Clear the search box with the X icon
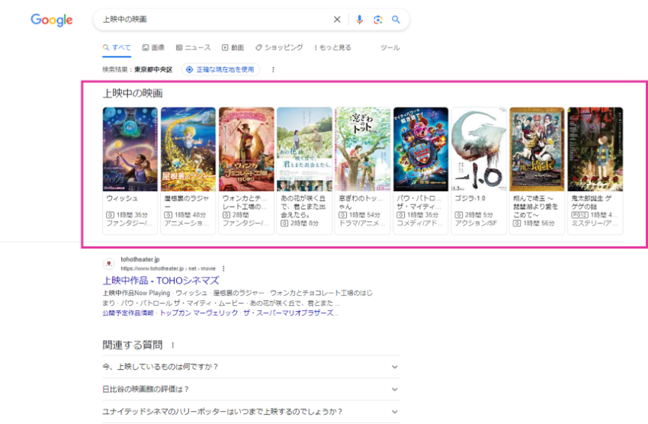648x424 pixels. pos(337,19)
